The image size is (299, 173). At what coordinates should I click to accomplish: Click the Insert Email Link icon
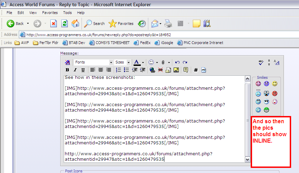(168, 70)
